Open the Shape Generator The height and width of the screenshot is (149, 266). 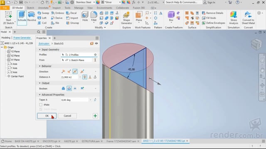pos(126,18)
